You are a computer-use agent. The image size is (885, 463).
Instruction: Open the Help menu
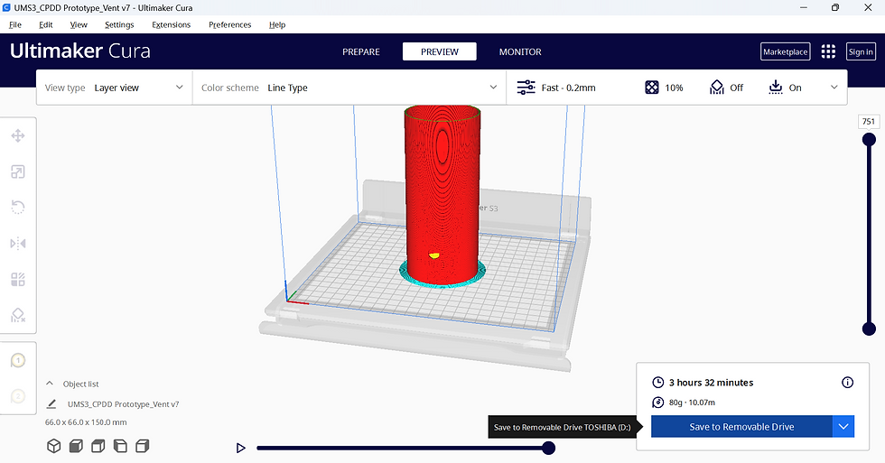click(277, 24)
